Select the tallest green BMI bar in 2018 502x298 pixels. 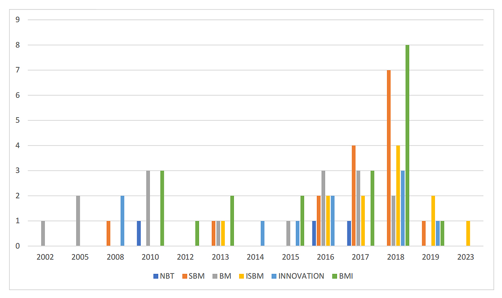click(x=407, y=146)
